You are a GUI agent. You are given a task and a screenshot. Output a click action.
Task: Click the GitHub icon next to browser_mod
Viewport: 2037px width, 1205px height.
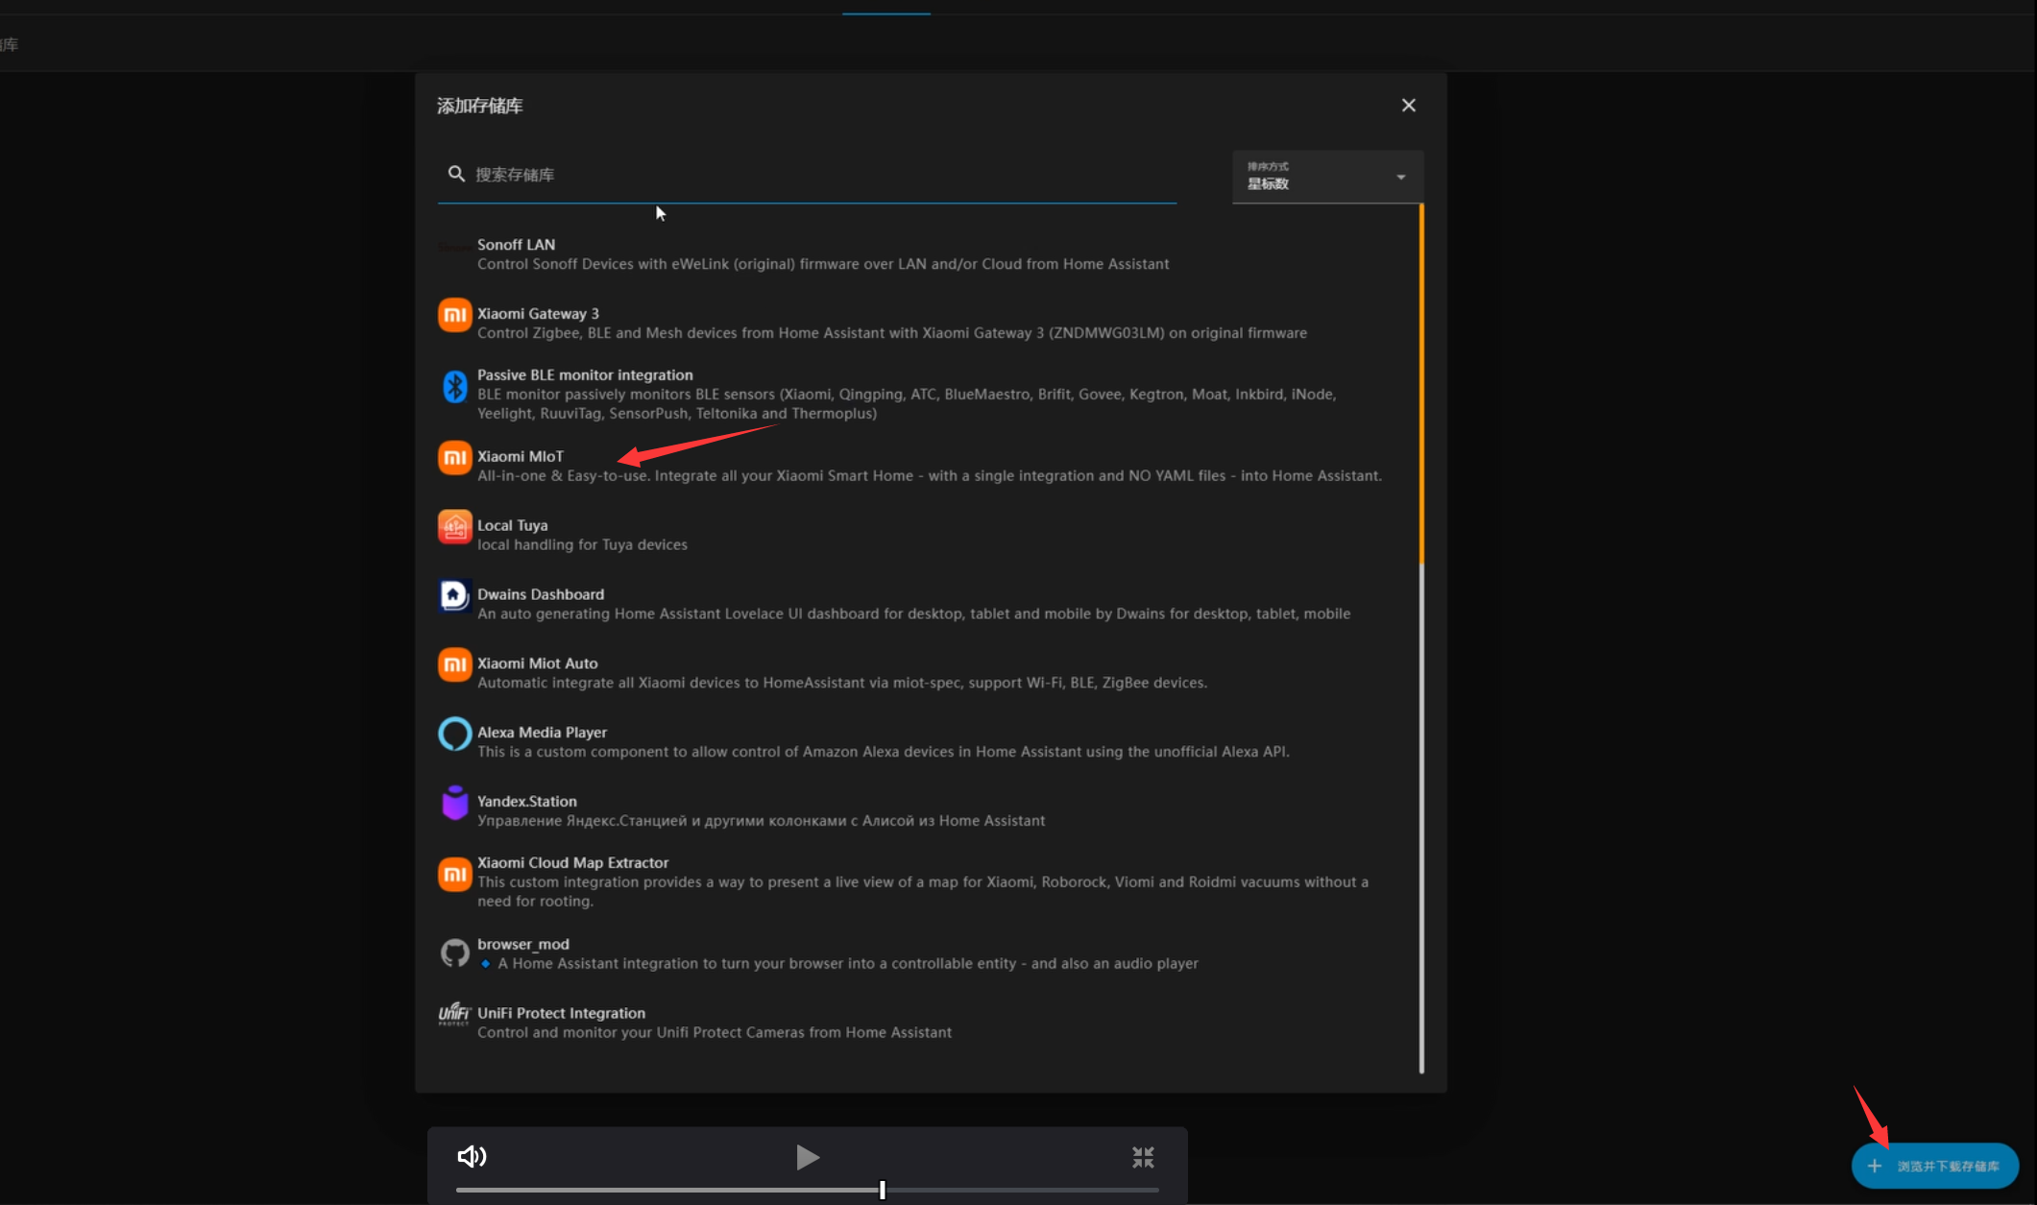pyautogui.click(x=454, y=952)
